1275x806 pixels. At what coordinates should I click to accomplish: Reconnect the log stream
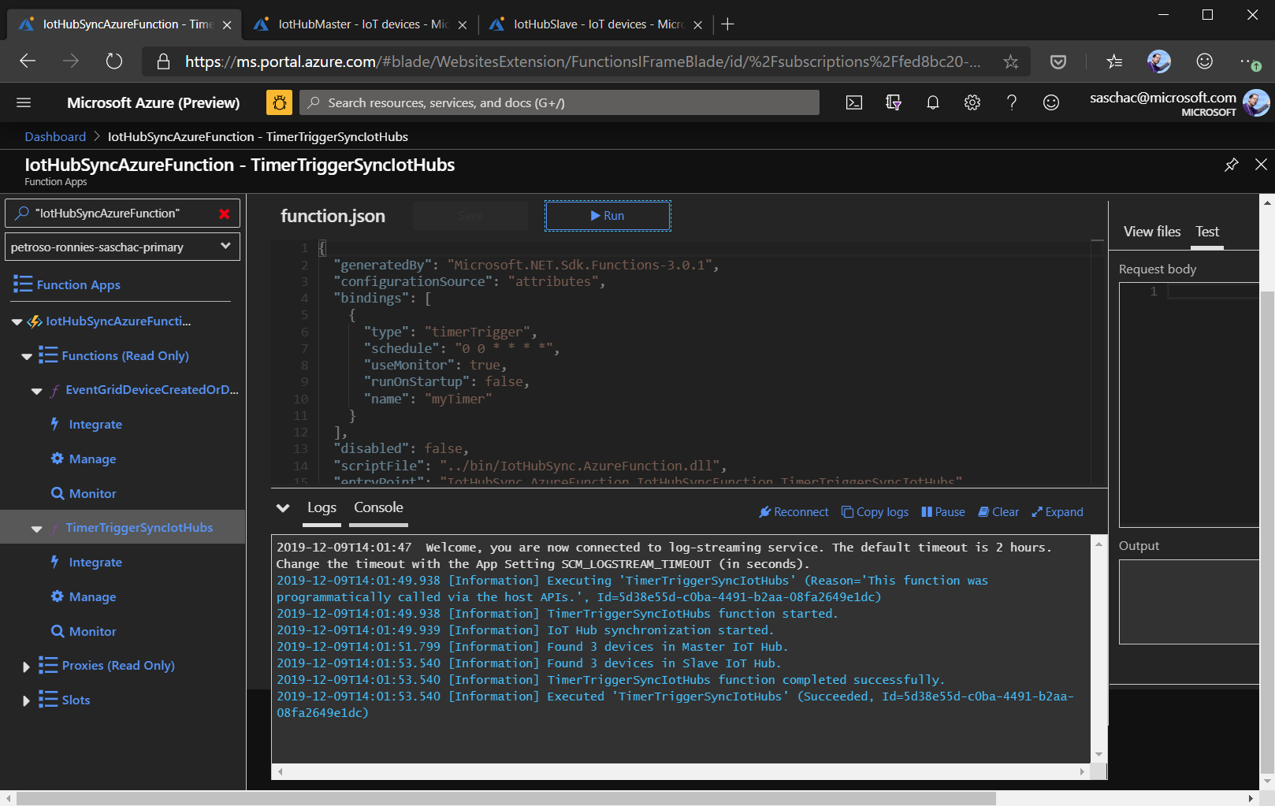pos(794,512)
